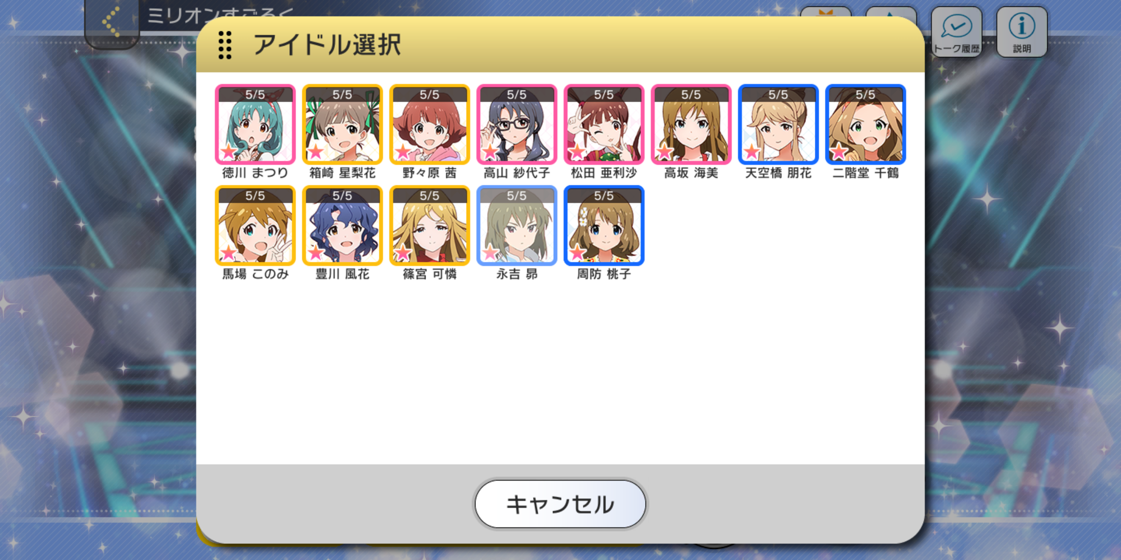Pick 高坂 海美 idol icon
Screen dimensions: 1121x560
[691, 124]
